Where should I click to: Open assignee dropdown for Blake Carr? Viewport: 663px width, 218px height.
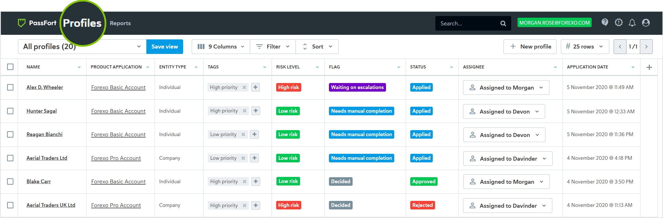pyautogui.click(x=506, y=182)
